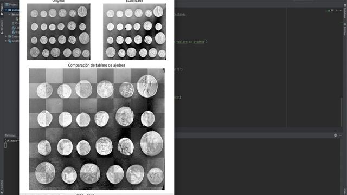
Task: Click the Ecualizada coins image plot
Action: [x=134, y=31]
